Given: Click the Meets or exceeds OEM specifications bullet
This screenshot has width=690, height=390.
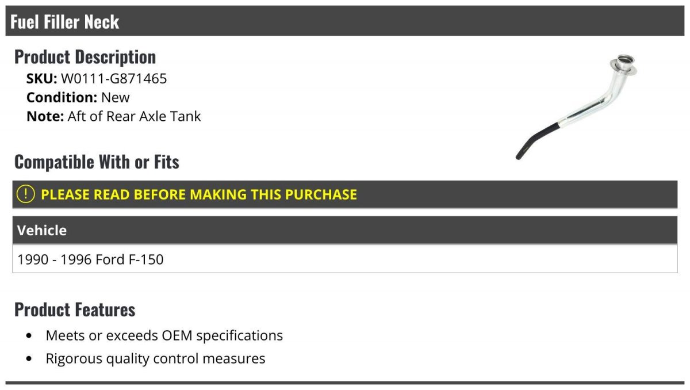Looking at the screenshot, I should point(164,335).
